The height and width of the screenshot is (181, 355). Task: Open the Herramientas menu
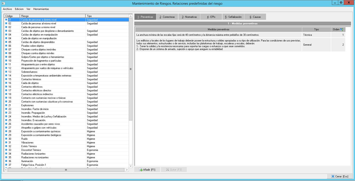click(41, 9)
